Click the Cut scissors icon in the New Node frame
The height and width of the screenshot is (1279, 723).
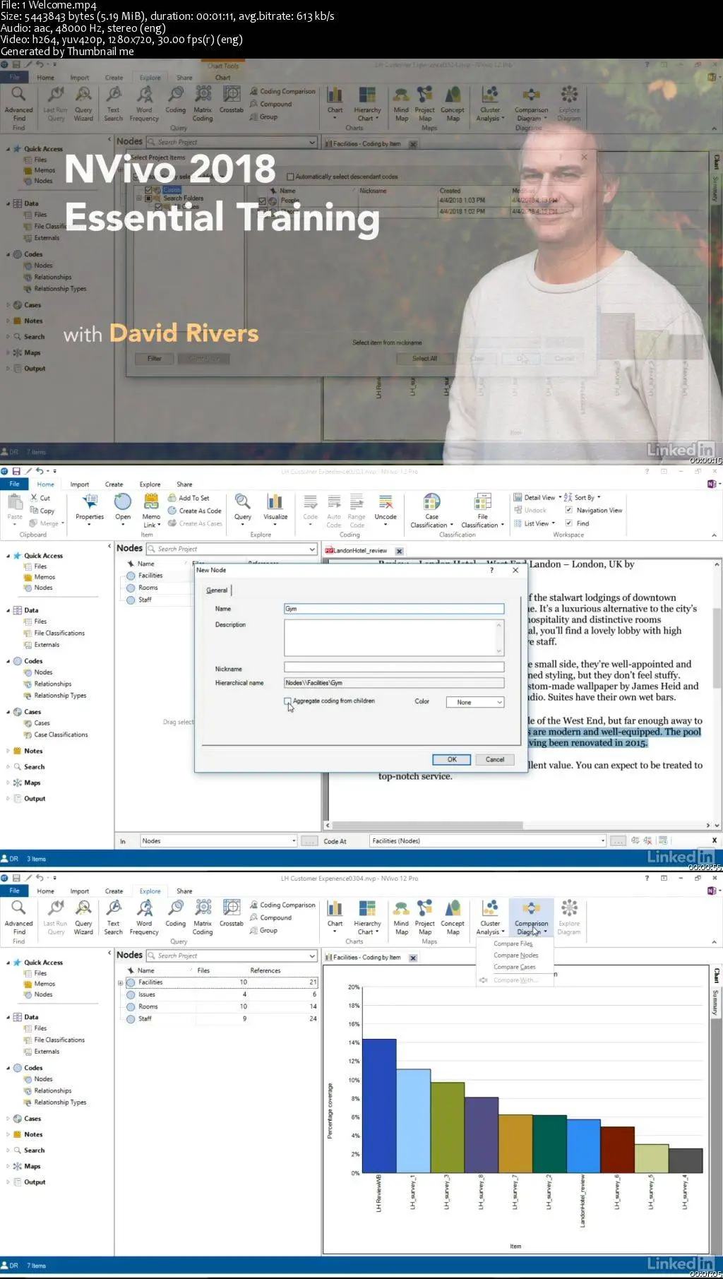point(33,498)
